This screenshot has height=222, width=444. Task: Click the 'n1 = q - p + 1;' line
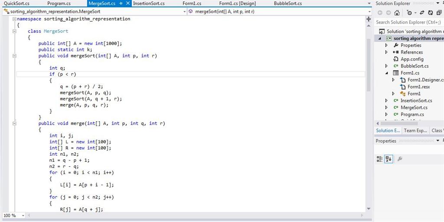tap(69, 160)
